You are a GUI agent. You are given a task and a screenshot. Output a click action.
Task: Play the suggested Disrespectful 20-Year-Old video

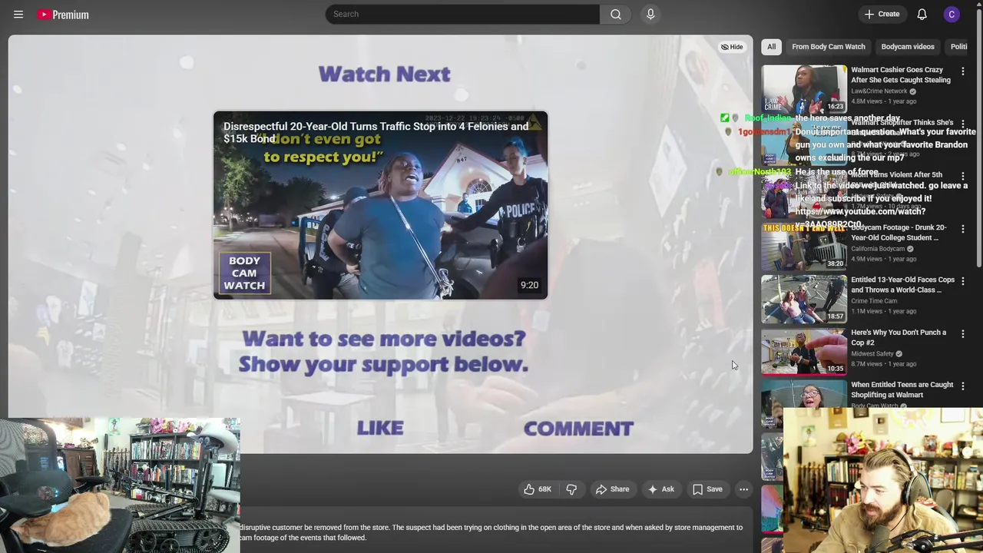(380, 205)
